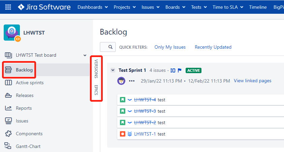This screenshot has height=152, width=284.
Task: Apply the Recently Updated quick filter
Action: pos(213,47)
